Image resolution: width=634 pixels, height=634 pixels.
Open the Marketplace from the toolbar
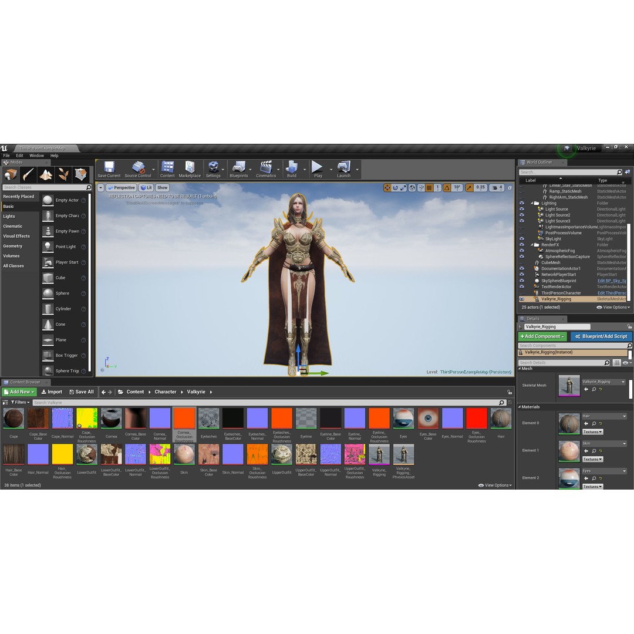point(190,170)
